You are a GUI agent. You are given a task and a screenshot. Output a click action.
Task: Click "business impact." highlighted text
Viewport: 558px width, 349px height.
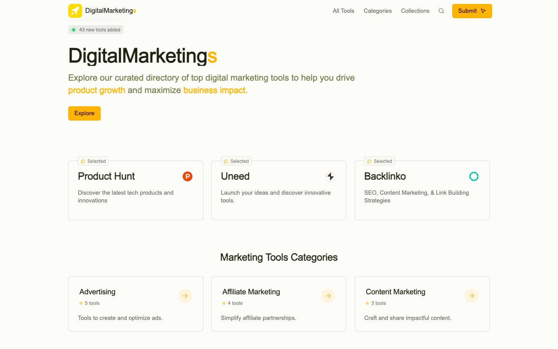(215, 90)
